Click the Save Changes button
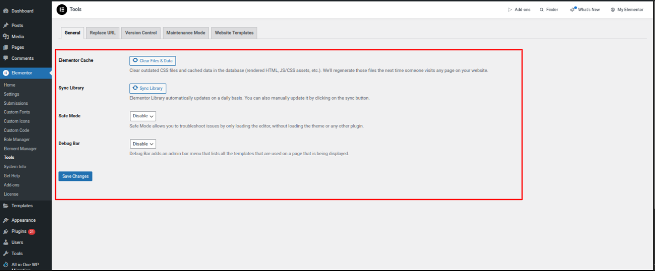This screenshot has height=271, width=655. (x=75, y=176)
